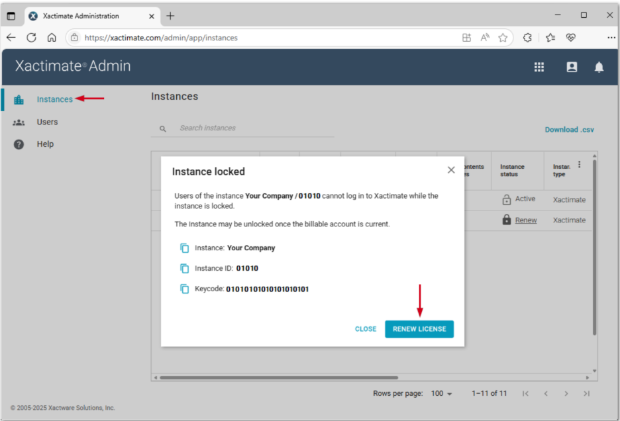Go to the last results page
This screenshot has width=620, height=421.
click(587, 393)
